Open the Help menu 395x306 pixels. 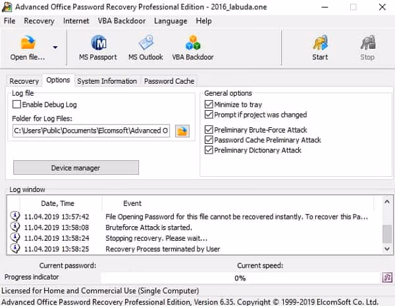pyautogui.click(x=203, y=21)
